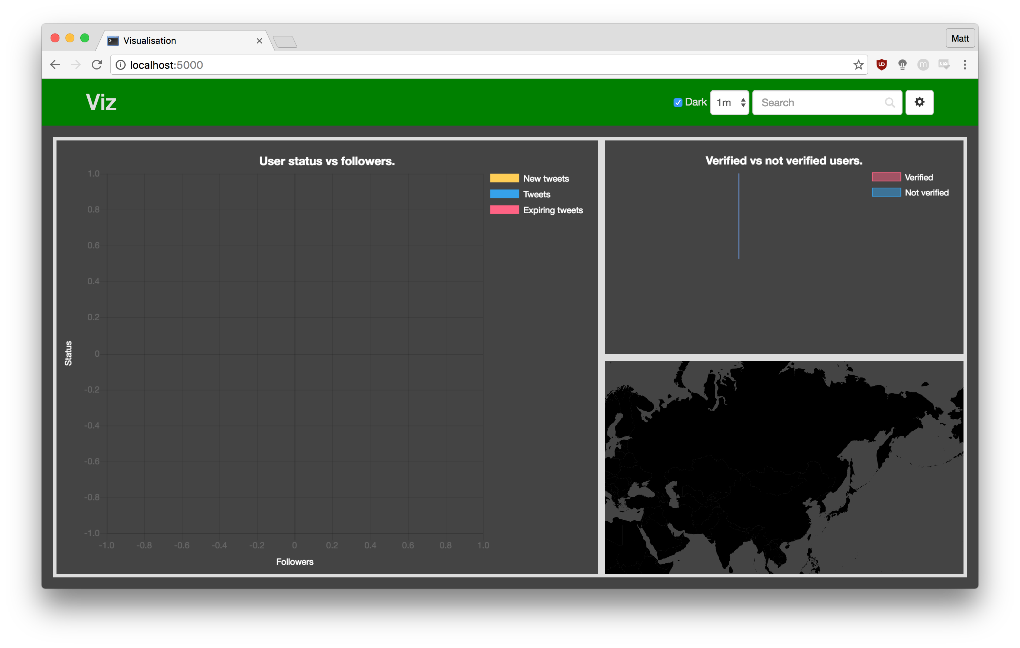Click the search magnifier icon
Screen dimensions: 1020x648
click(x=890, y=103)
